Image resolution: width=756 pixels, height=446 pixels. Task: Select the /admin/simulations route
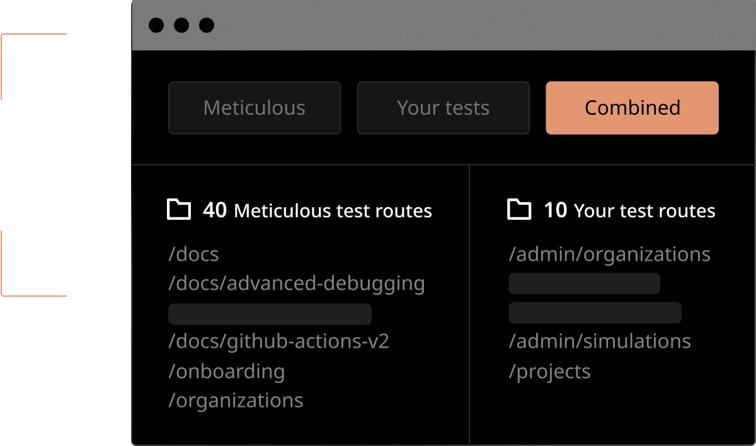click(x=600, y=341)
